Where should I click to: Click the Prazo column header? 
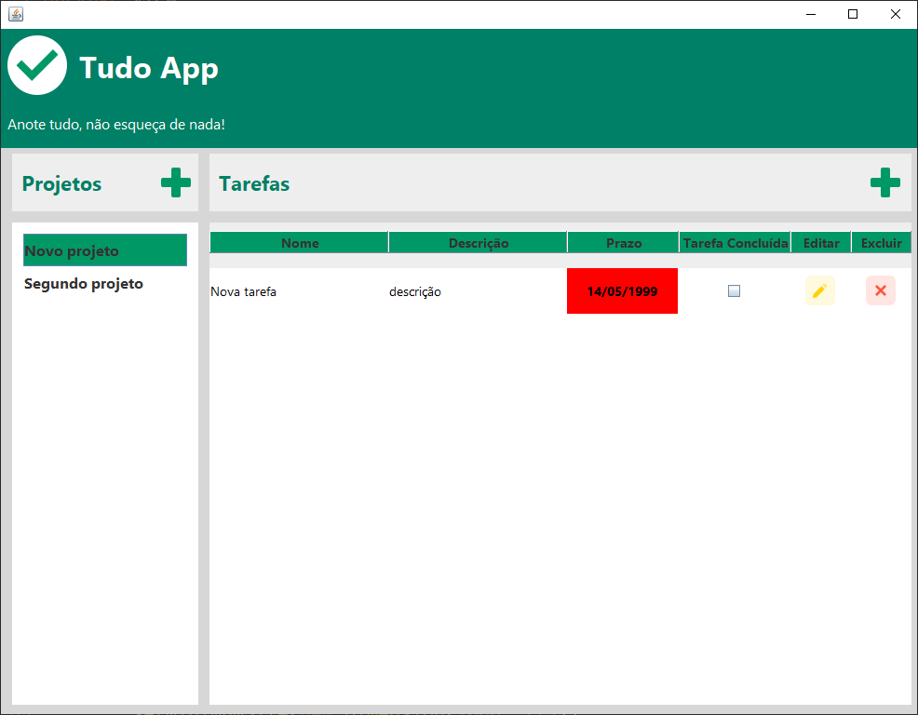click(622, 242)
